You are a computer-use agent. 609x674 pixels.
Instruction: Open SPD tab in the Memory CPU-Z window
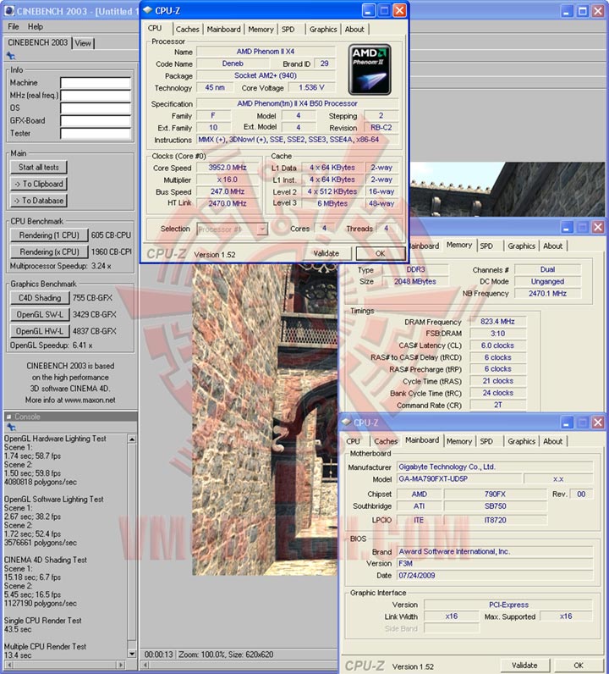[486, 246]
